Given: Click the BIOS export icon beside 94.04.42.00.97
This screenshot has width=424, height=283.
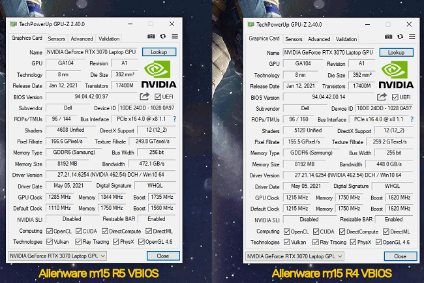Looking at the screenshot, I should (145, 97).
